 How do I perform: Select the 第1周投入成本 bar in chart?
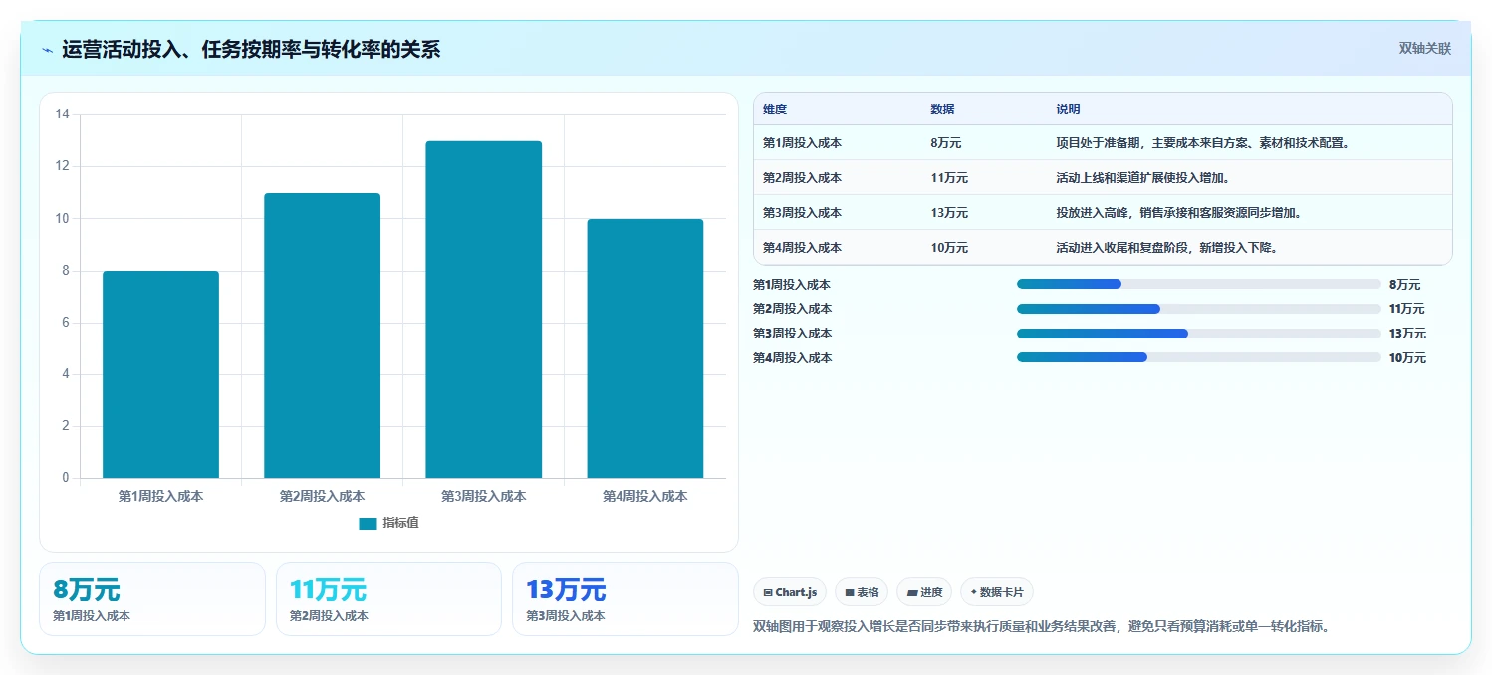(x=160, y=374)
